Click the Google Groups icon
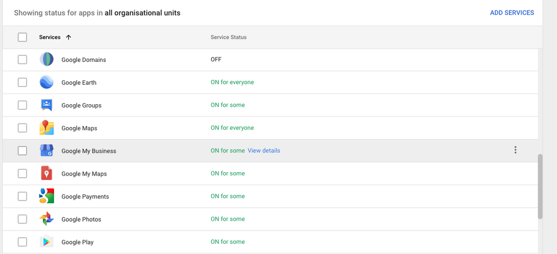 47,105
